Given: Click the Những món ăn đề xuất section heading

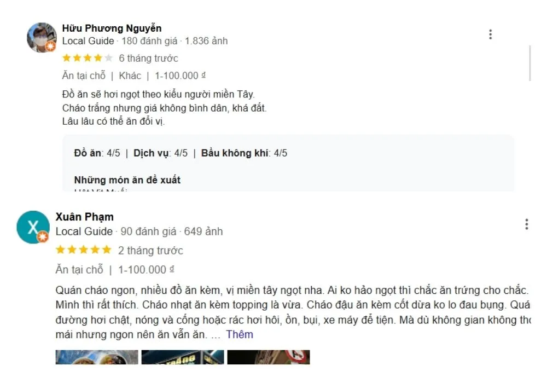Looking at the screenshot, I should 127,179.
